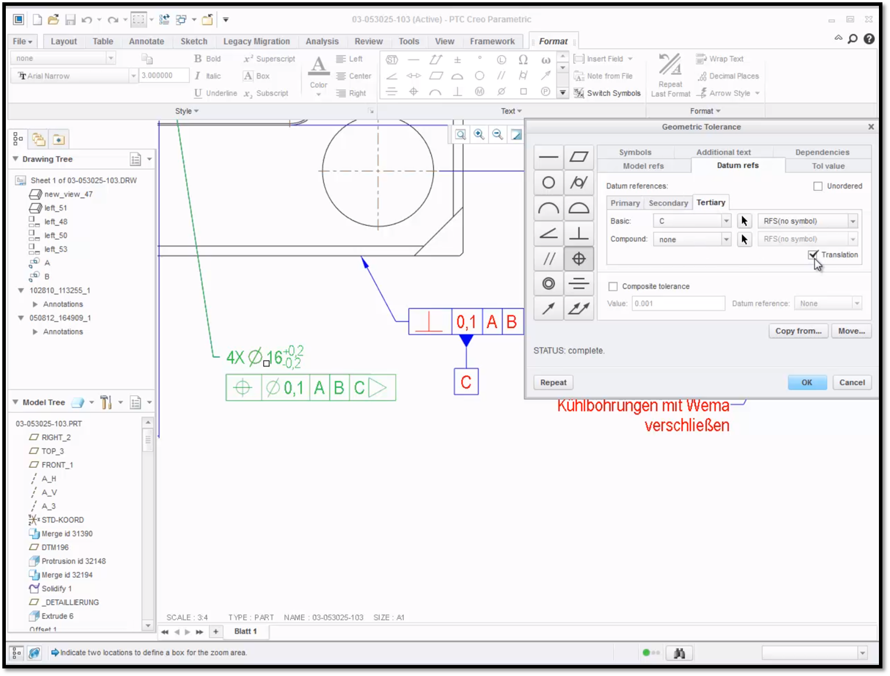Open the Arial Narrow font dropdown
890x676 pixels.
pyautogui.click(x=133, y=76)
